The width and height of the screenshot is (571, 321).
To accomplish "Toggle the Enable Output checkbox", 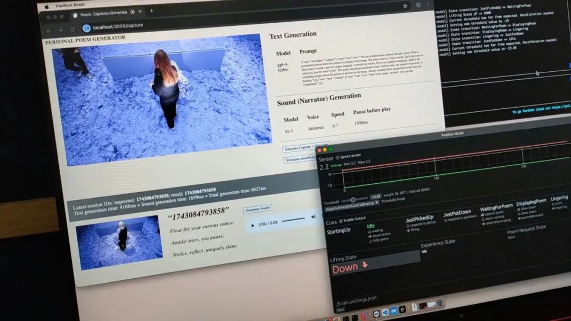I will (341, 221).
